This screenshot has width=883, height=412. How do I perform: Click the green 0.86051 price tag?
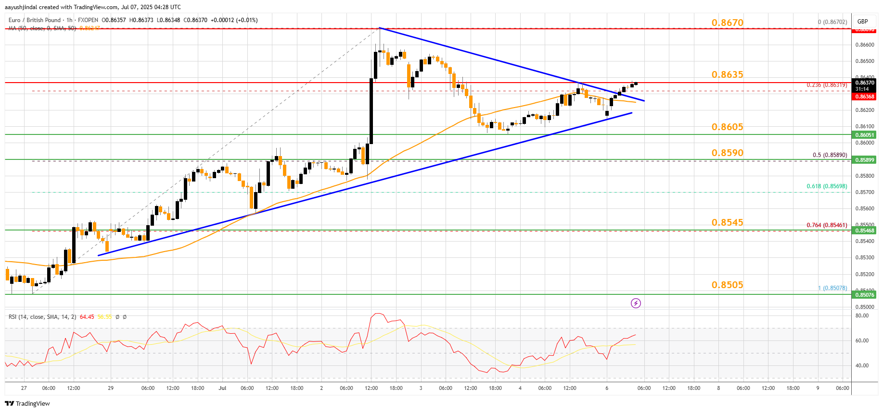[x=864, y=135]
